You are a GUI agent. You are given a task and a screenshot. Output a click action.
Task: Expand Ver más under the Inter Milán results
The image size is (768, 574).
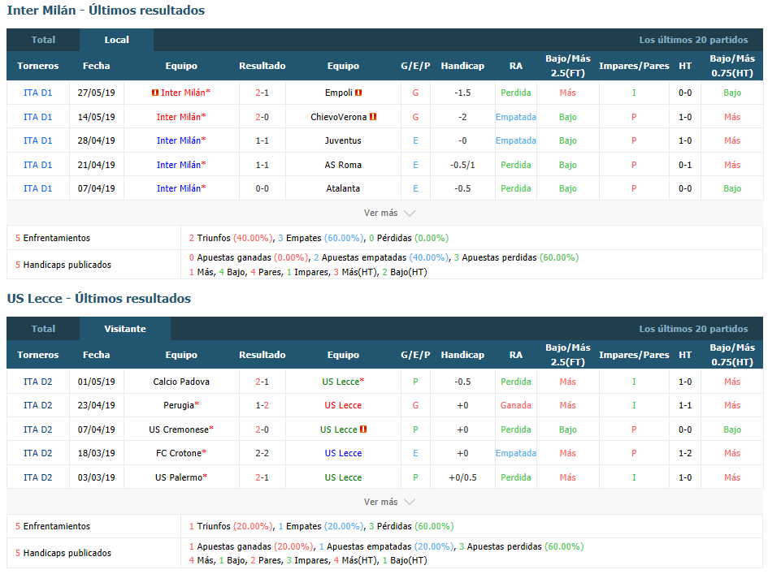point(389,213)
